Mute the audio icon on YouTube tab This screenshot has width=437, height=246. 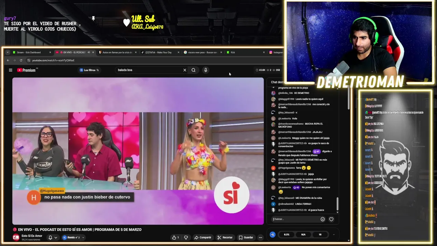point(88,52)
